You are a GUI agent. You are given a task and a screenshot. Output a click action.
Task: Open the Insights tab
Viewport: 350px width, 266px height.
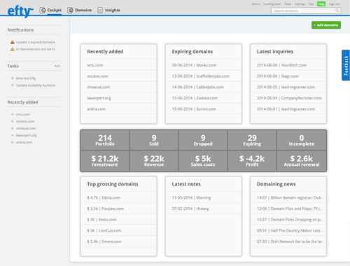pos(108,10)
